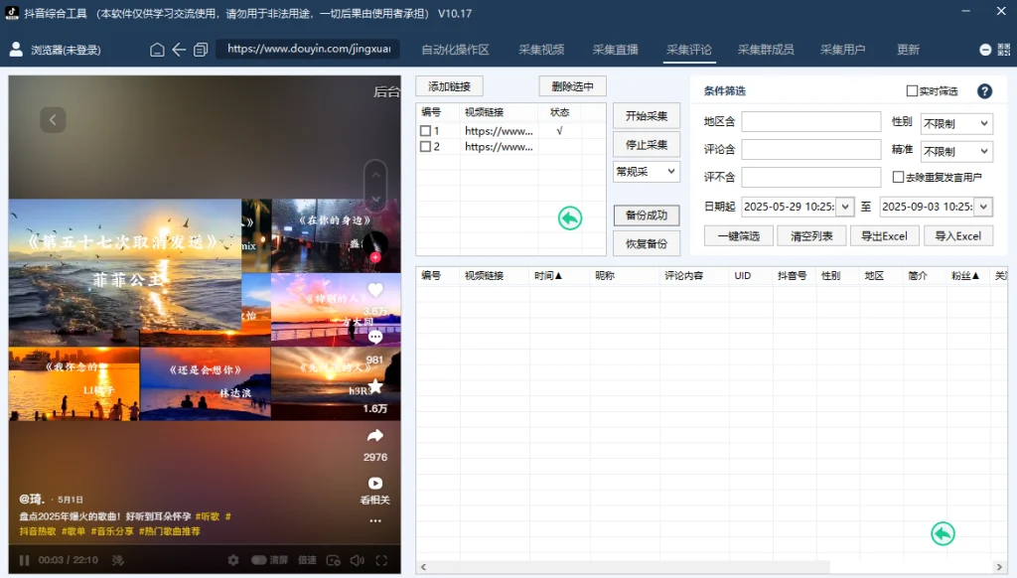The height and width of the screenshot is (578, 1017).
Task: Open the 更新 tab
Action: coord(908,50)
